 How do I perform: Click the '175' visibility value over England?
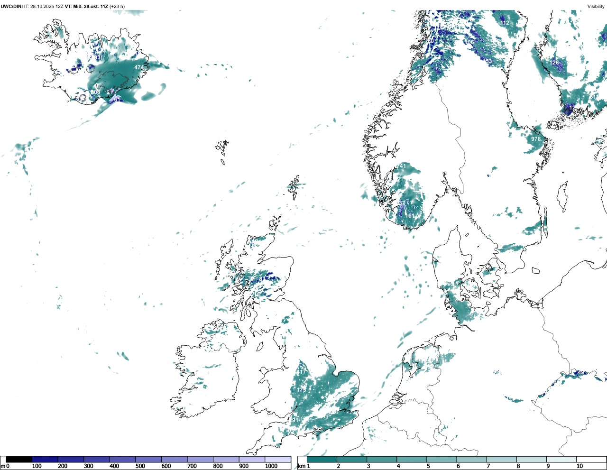tap(302, 390)
